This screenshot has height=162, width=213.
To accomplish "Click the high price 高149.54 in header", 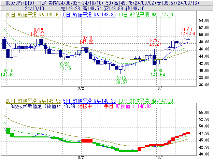I will 92,9.
